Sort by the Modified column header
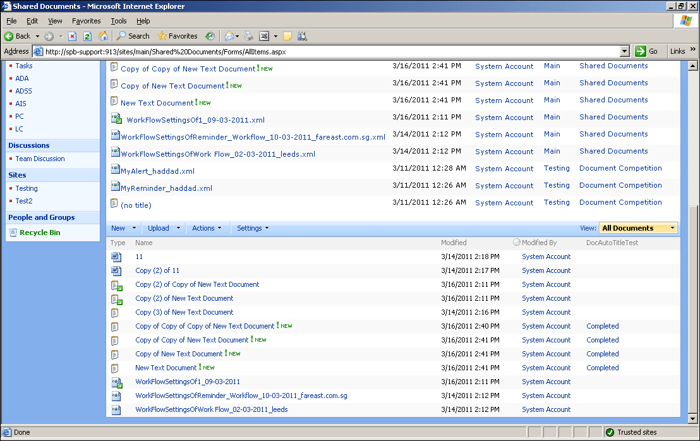 point(454,243)
